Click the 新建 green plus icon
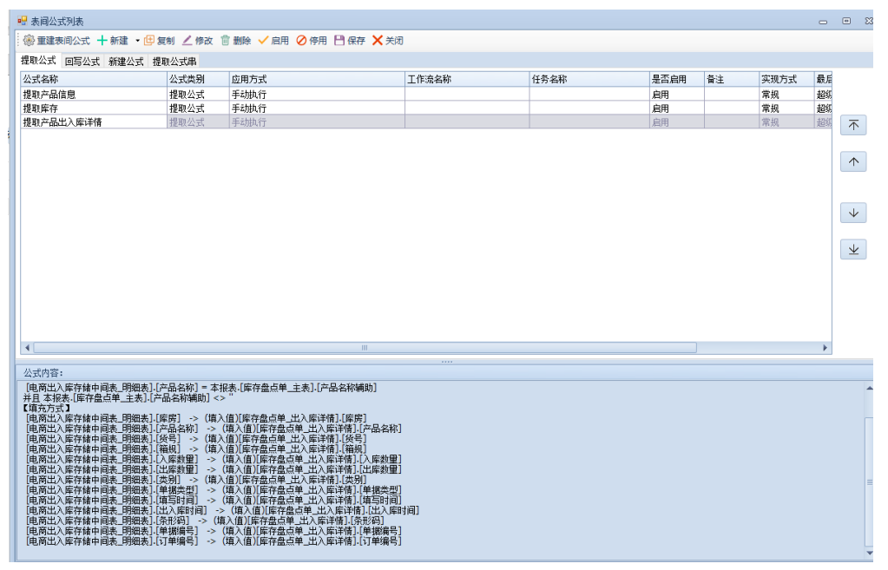The width and height of the screenshot is (888, 570). [102, 41]
